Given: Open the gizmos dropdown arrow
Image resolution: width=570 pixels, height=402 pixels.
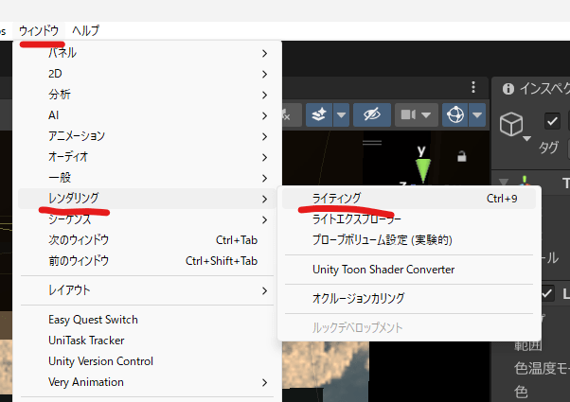Looking at the screenshot, I should pos(476,114).
